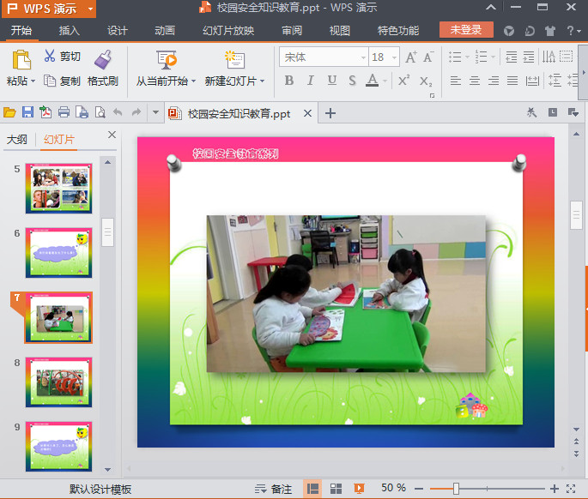
Task: Click the Not Logged In (未登录) button
Action: click(x=466, y=30)
